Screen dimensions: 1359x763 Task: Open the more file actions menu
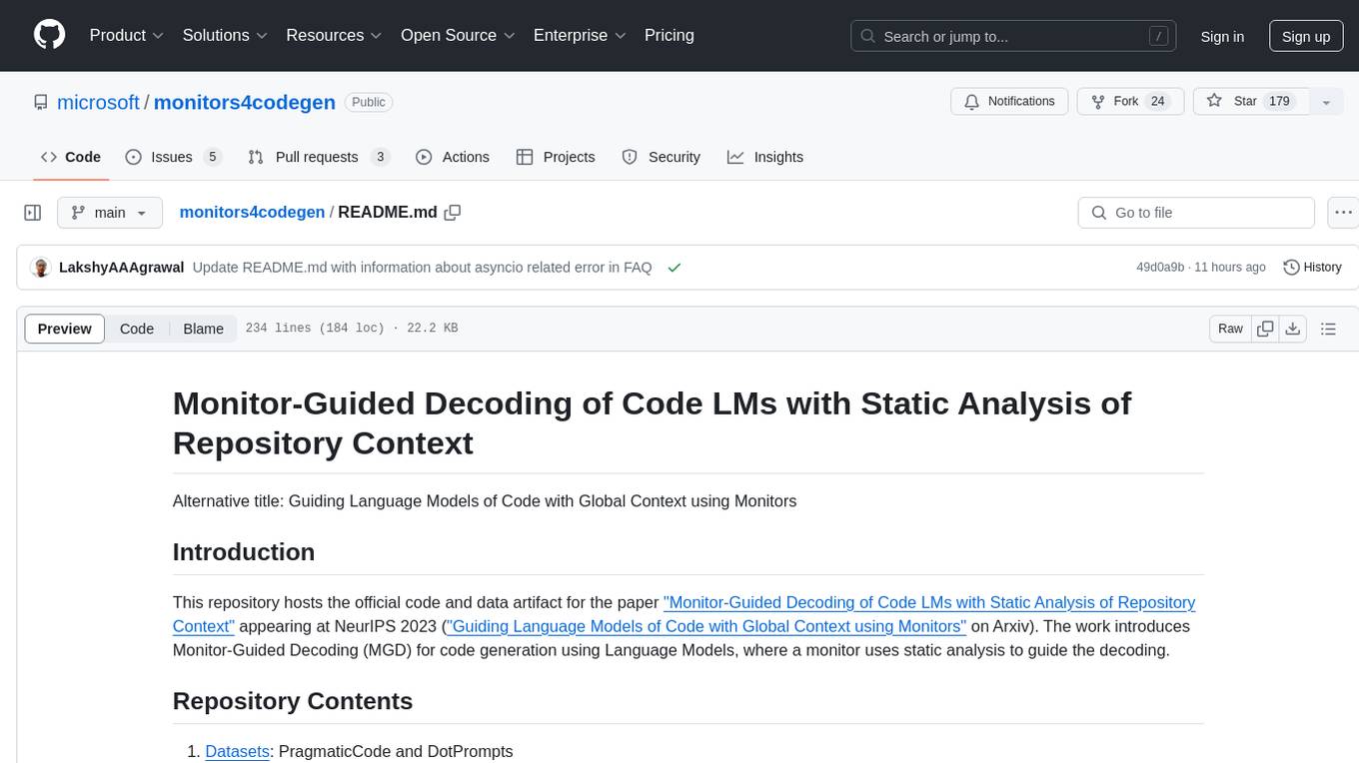(x=1343, y=213)
